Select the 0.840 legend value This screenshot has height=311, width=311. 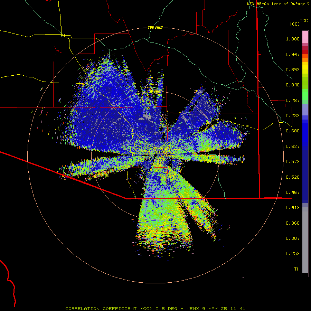(293, 85)
